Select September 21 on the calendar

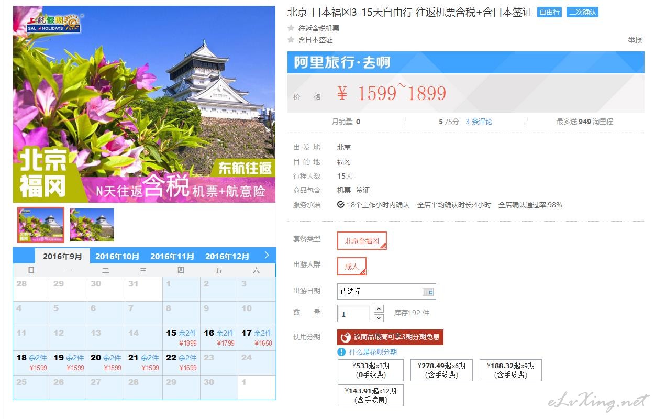[x=143, y=362]
